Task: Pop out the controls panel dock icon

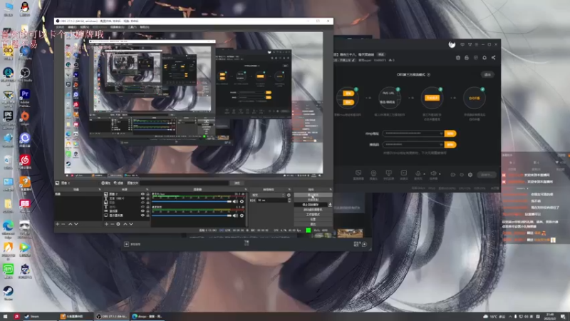Action: 331,189
